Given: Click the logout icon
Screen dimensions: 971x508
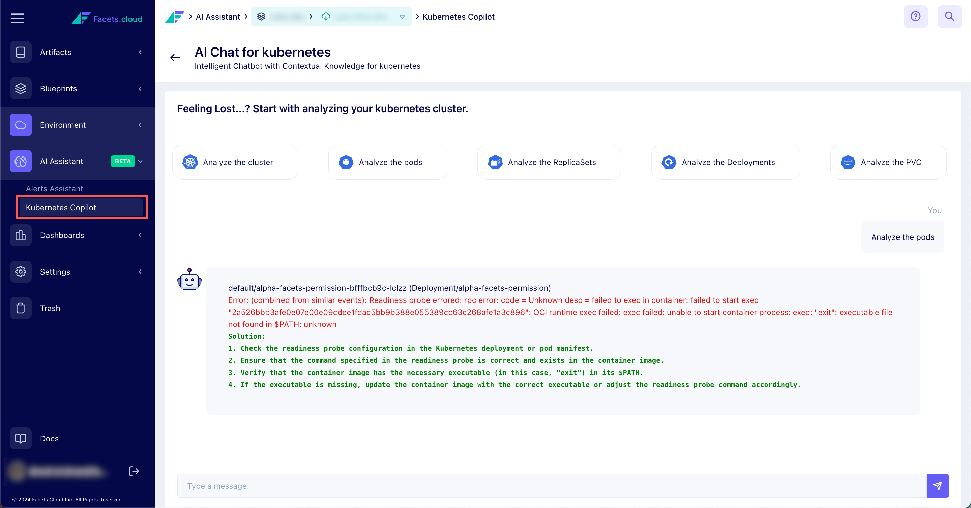Looking at the screenshot, I should tap(134, 471).
